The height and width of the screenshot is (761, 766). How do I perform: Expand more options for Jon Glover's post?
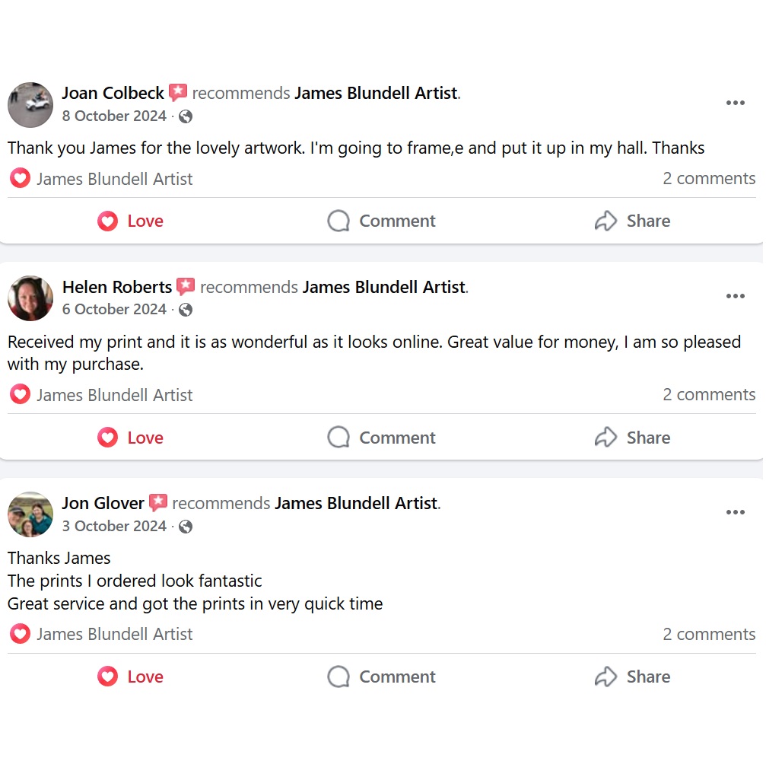click(x=735, y=513)
